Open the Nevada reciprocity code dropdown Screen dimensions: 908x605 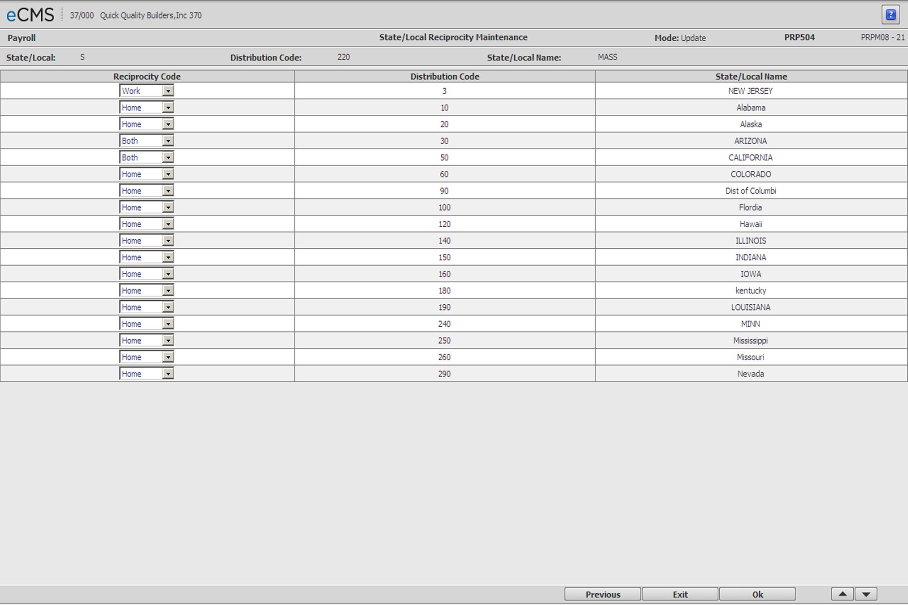pos(168,374)
